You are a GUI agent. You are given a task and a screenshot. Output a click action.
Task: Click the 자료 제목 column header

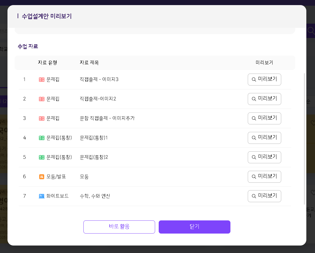89,63
